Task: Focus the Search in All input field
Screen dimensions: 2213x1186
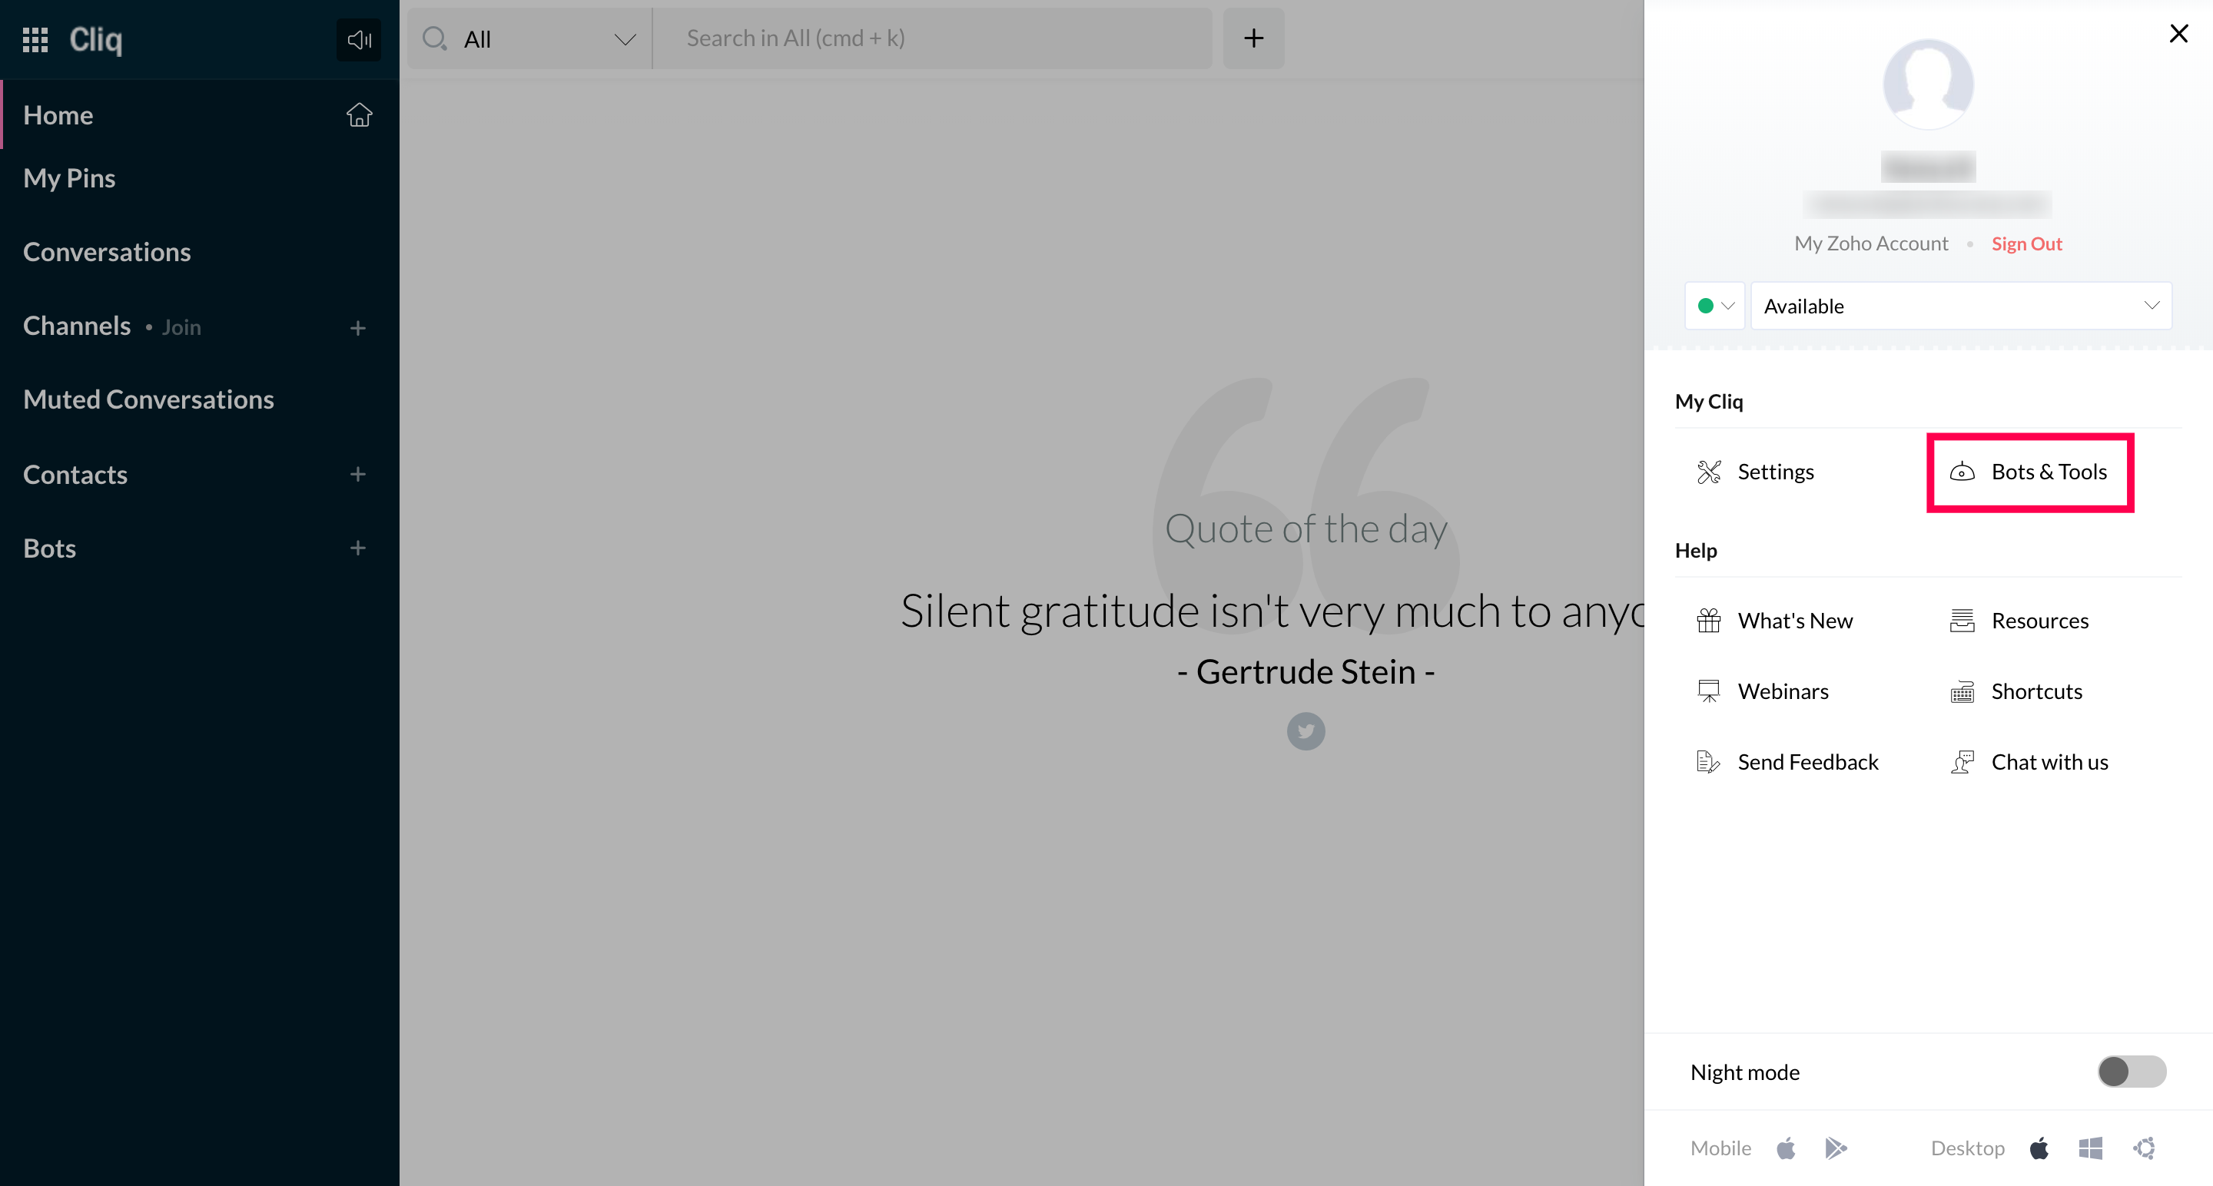Action: (933, 38)
